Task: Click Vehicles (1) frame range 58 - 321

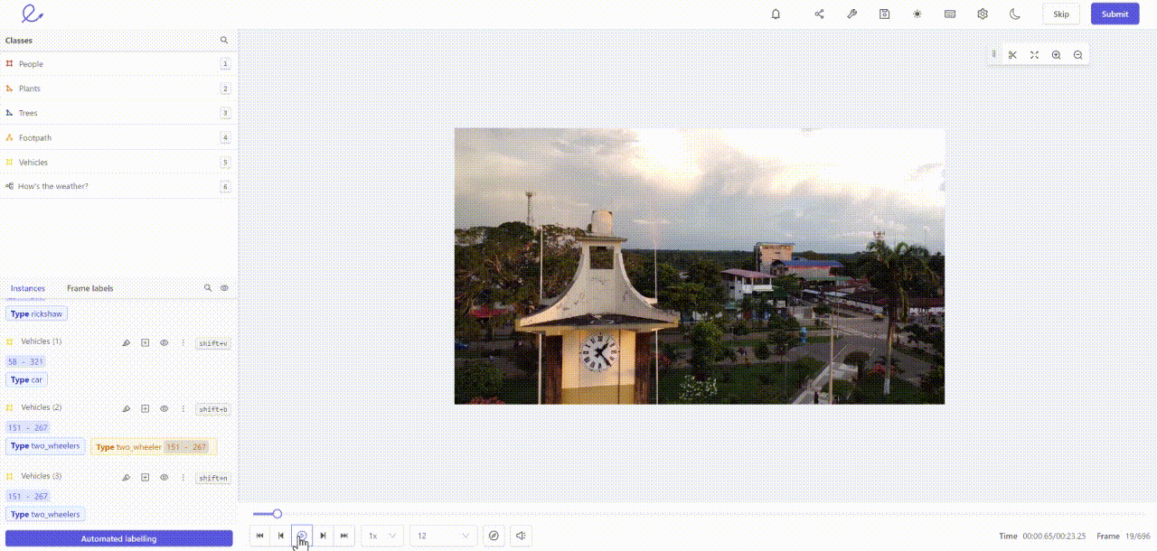Action: [25, 361]
